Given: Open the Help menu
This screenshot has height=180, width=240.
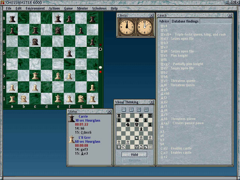Looking at the screenshot, I should [x=114, y=8].
